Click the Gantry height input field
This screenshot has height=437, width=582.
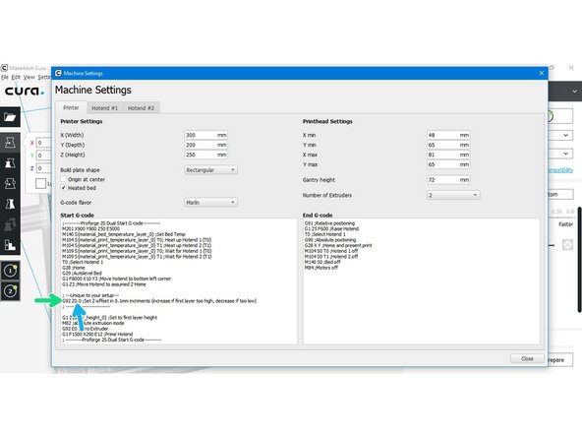pyautogui.click(x=448, y=180)
